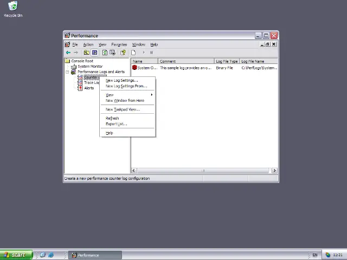
Task: Select Export List... in the context menu
Action: [x=116, y=124]
